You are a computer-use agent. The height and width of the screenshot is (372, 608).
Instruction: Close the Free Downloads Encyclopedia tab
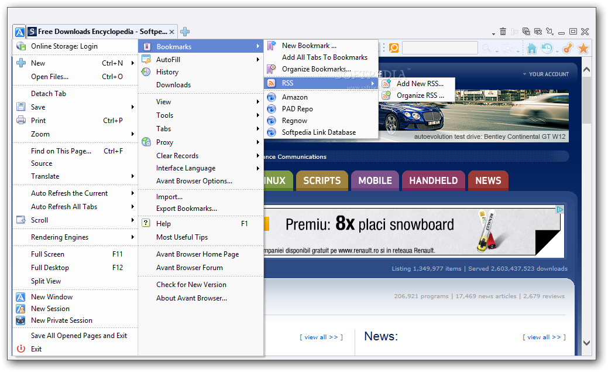(x=172, y=32)
